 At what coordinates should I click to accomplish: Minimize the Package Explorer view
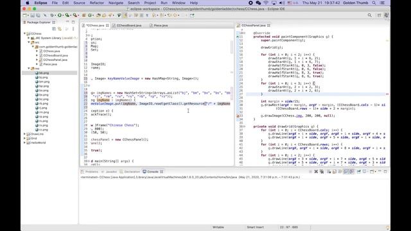(x=67, y=22)
